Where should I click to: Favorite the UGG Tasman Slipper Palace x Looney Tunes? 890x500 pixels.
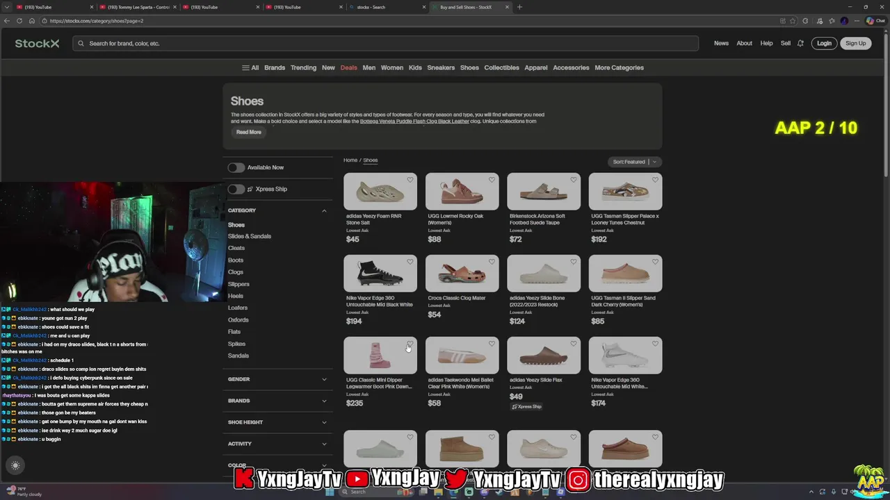point(655,180)
